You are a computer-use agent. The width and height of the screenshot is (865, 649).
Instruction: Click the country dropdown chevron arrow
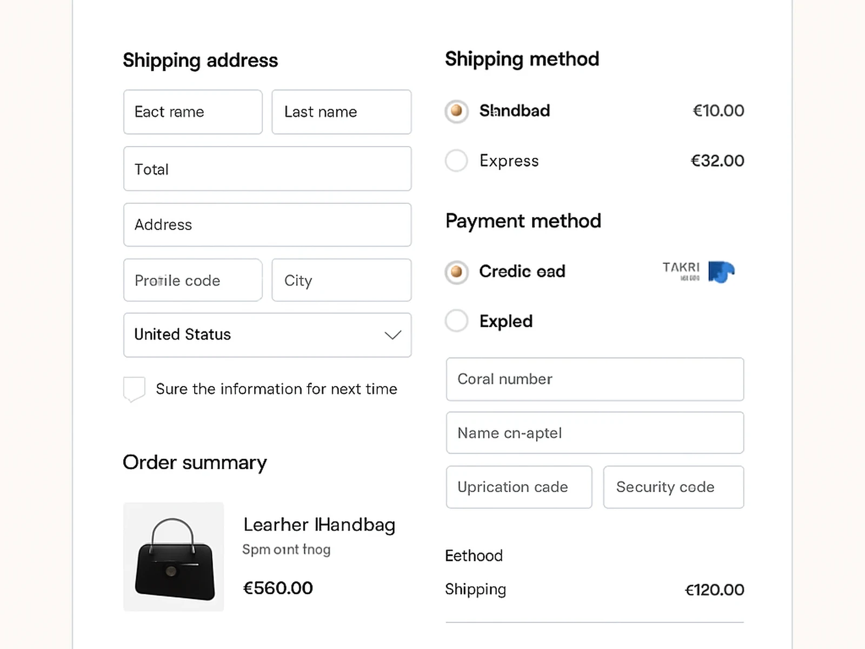(x=392, y=335)
